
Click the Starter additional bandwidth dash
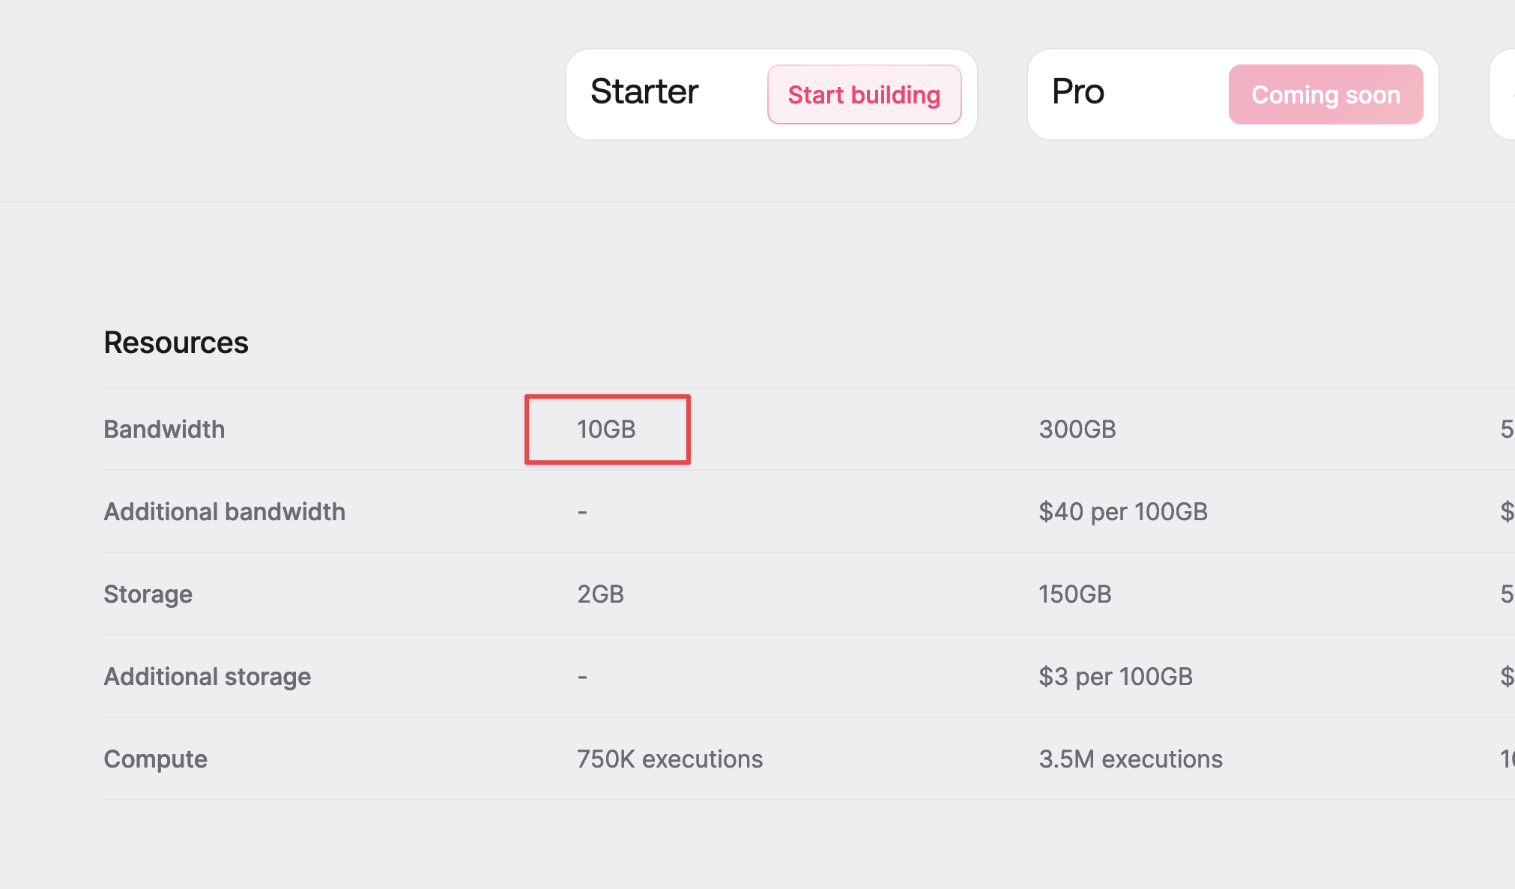[x=582, y=512]
